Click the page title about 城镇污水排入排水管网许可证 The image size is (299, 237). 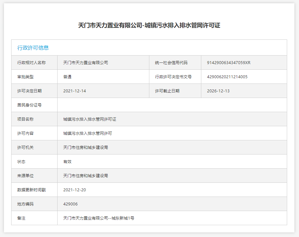click(149, 26)
